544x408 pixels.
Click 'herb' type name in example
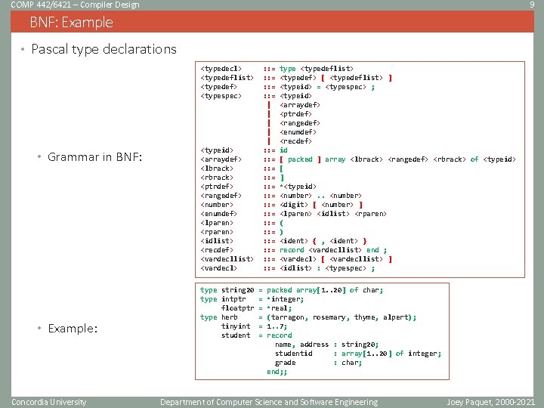[230, 317]
